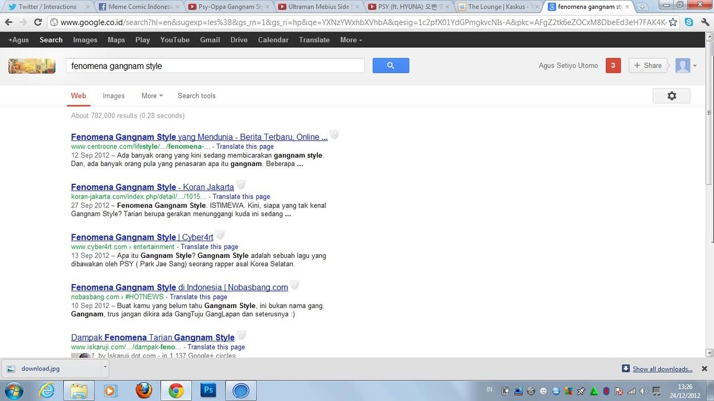Open Play in Google top bar
This screenshot has height=401, width=714.
coord(143,40)
